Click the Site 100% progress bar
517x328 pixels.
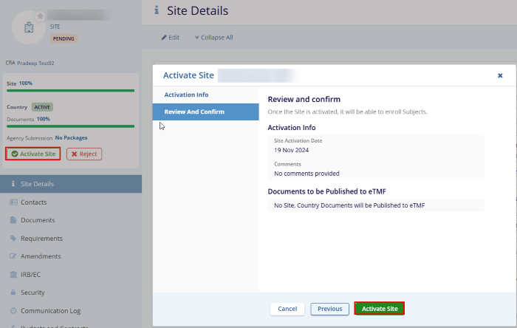tap(70, 90)
